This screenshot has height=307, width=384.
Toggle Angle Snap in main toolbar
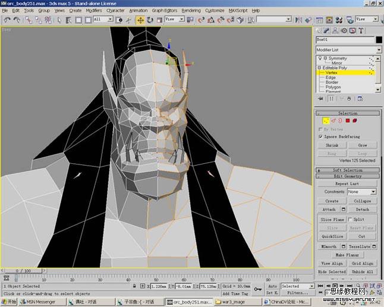[x=210, y=20]
